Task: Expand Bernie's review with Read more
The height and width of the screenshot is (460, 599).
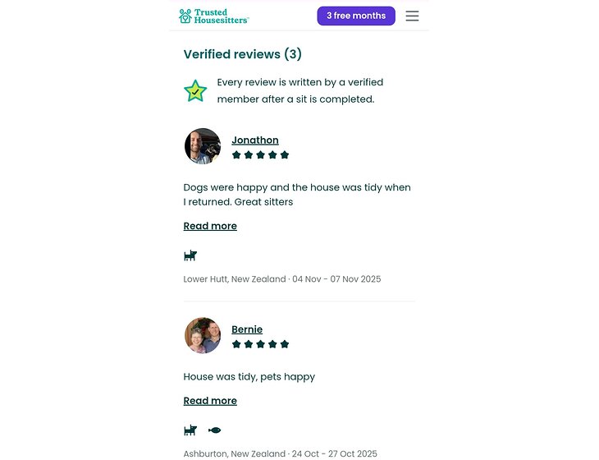Action: [x=210, y=401]
